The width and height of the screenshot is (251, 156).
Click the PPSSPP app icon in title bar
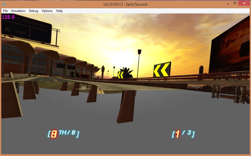[x=4, y=4]
